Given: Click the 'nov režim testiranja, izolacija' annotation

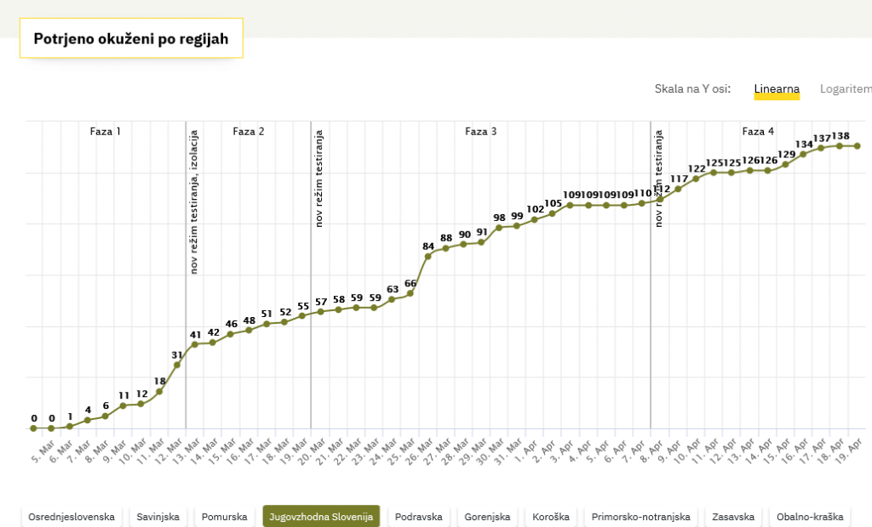Looking at the screenshot, I should (x=193, y=202).
